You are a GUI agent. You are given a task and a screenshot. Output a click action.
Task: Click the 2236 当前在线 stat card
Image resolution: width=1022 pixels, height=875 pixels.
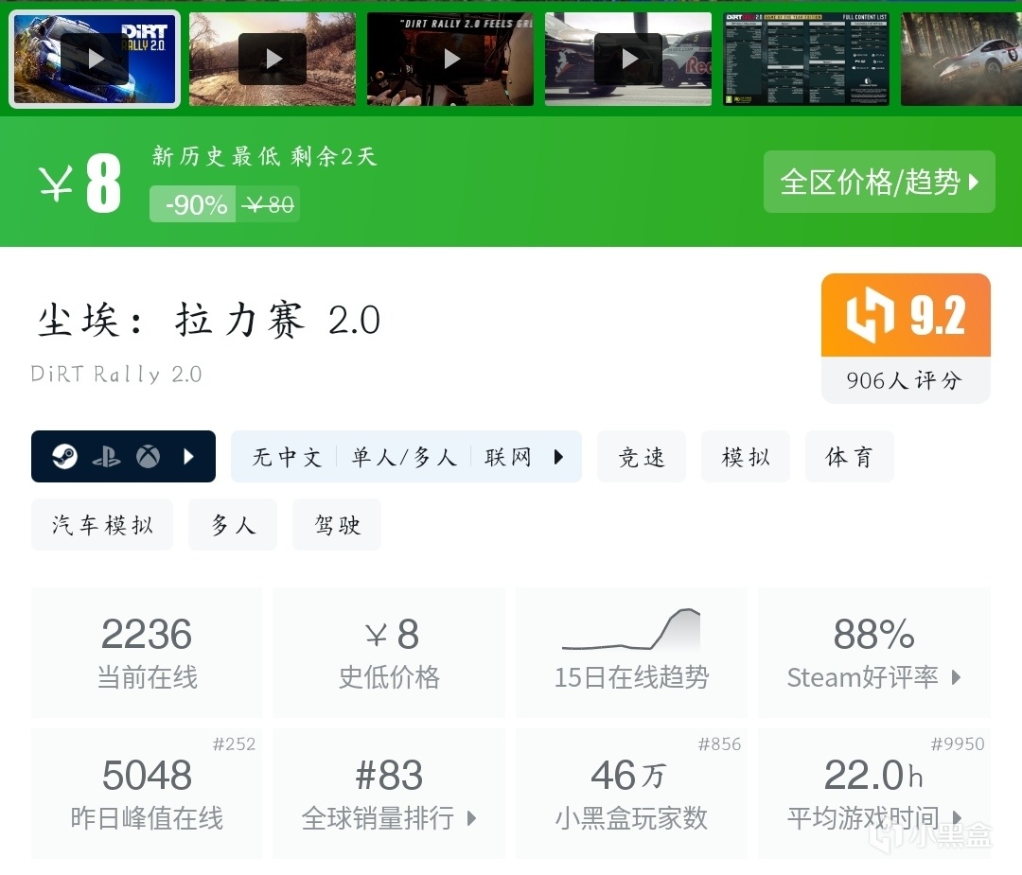(x=147, y=652)
